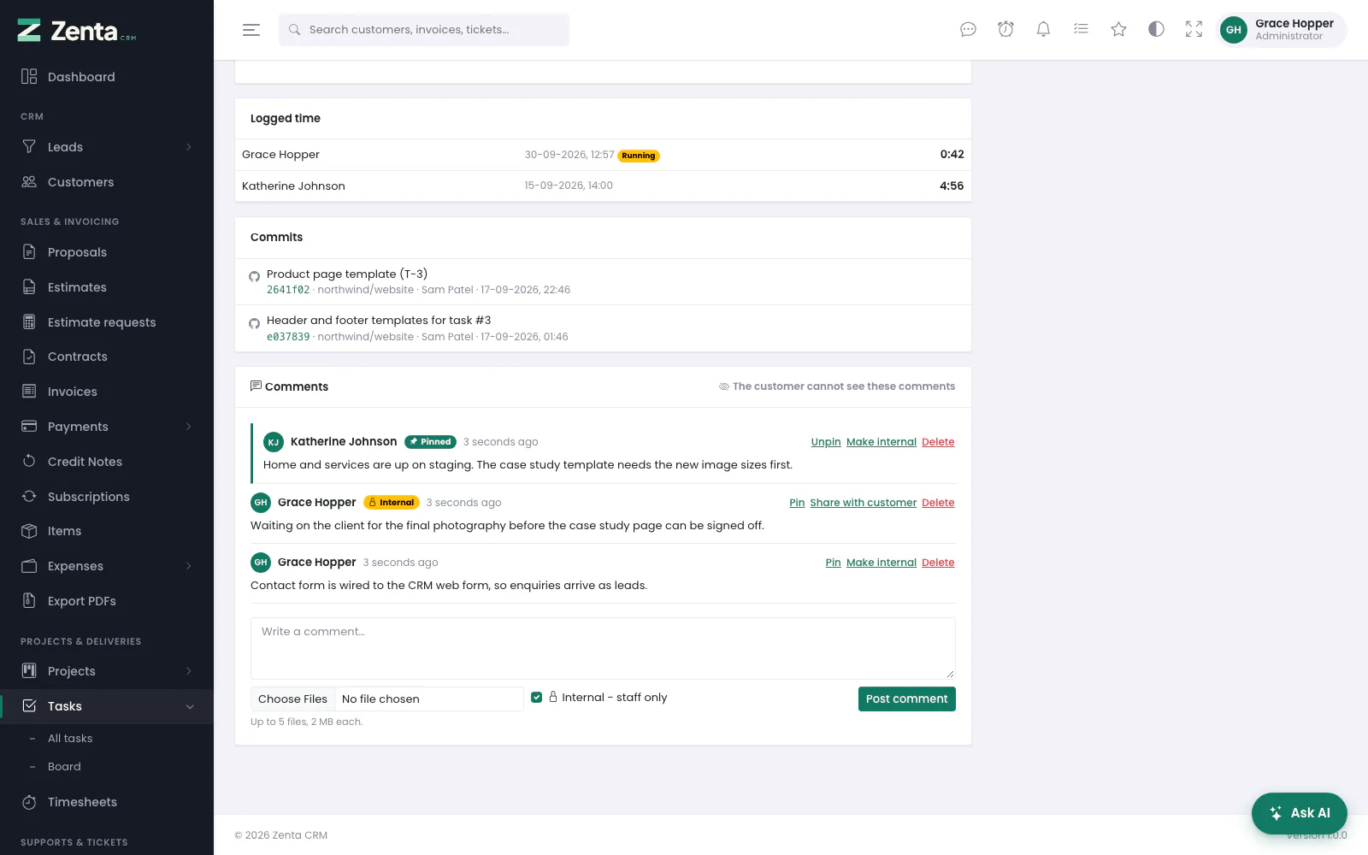This screenshot has width=1368, height=855.
Task: Share Grace Hopper's internal comment with customer
Action: coord(863,503)
